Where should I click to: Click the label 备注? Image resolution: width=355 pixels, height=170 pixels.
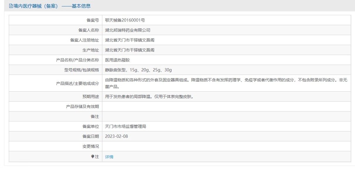[x=95, y=116]
